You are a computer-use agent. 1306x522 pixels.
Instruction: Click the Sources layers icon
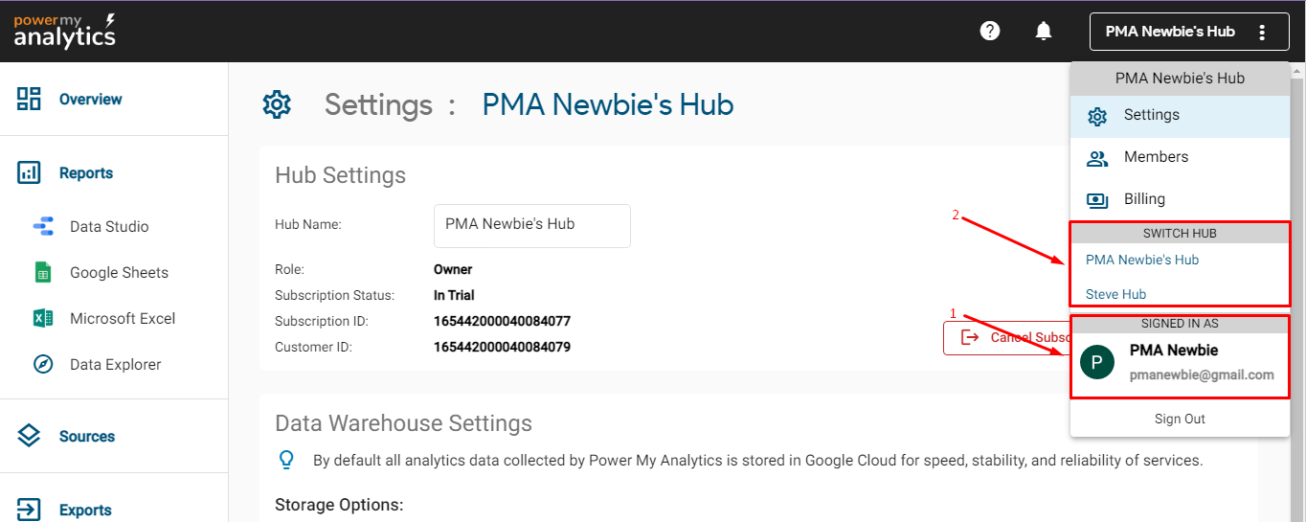click(x=29, y=436)
